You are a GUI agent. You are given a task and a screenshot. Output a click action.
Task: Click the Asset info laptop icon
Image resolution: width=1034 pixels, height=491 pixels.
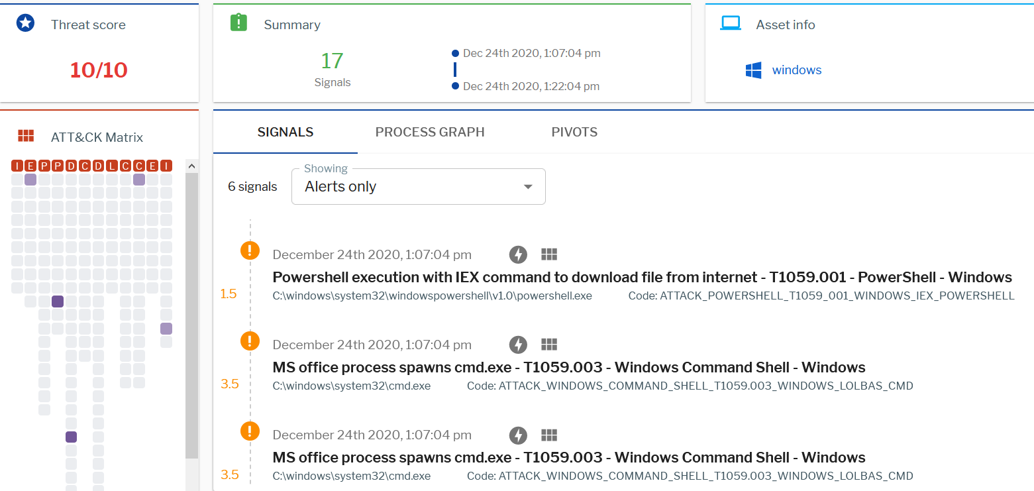point(731,23)
